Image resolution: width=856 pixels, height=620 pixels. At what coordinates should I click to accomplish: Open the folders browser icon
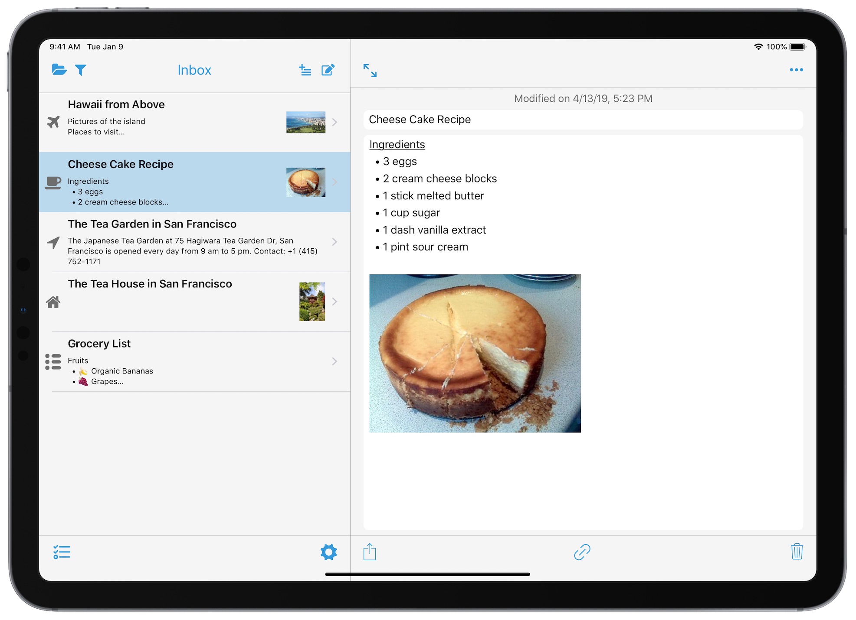tap(59, 70)
